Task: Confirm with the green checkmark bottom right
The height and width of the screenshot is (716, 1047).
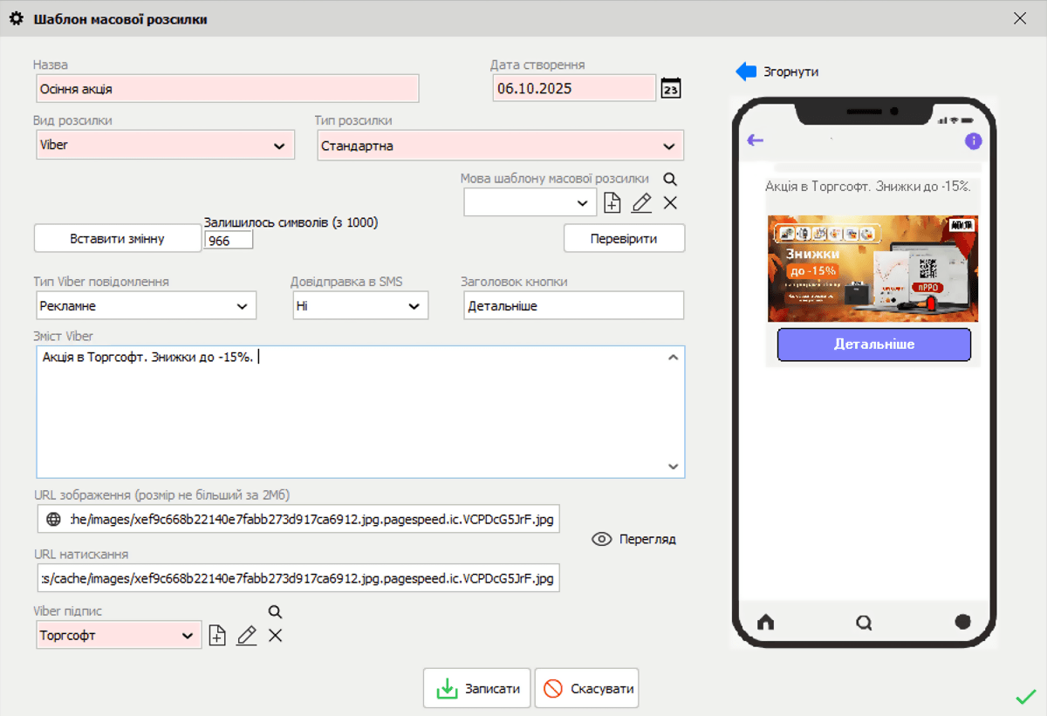Action: [1025, 697]
